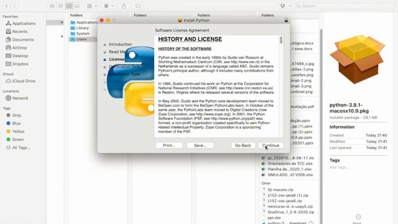The image size is (398, 224).
Task: Select the Users folder in column
Action: coord(83,39)
